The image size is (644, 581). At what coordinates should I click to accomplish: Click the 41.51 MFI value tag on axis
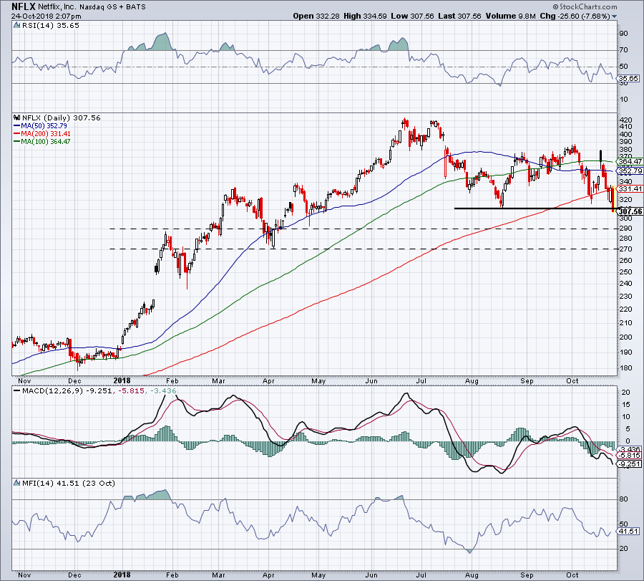tap(628, 532)
